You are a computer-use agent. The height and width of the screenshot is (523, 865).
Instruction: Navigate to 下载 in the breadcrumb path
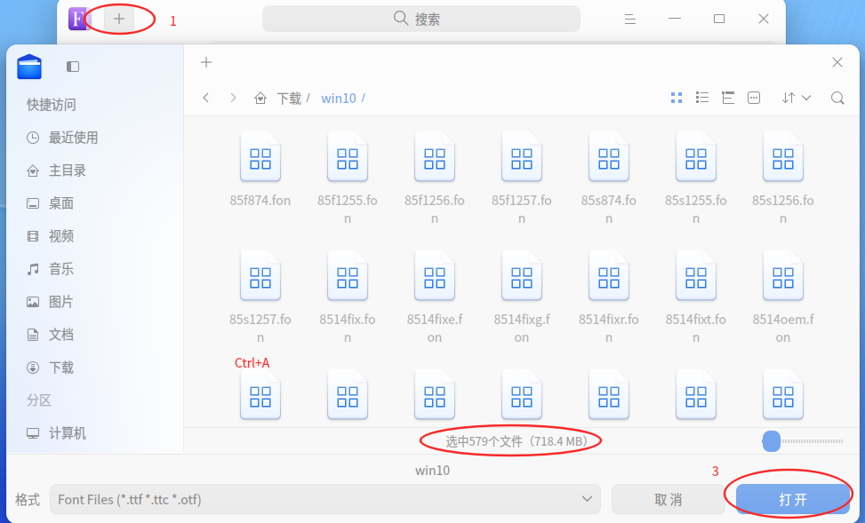coord(289,98)
